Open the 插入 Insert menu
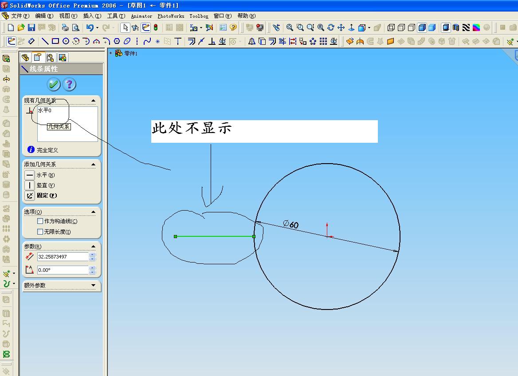Image resolution: width=518 pixels, height=376 pixels. 92,16
